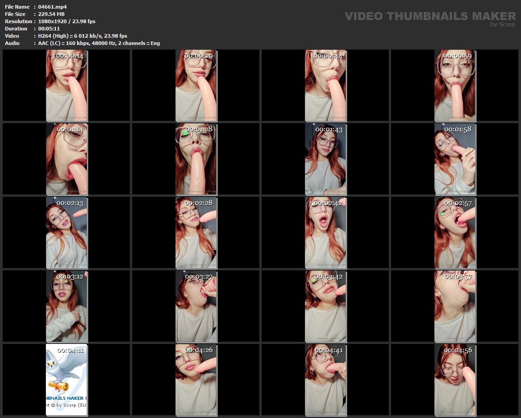Click the last thumbnail at 00:04:56
The height and width of the screenshot is (418, 521).
point(455,380)
